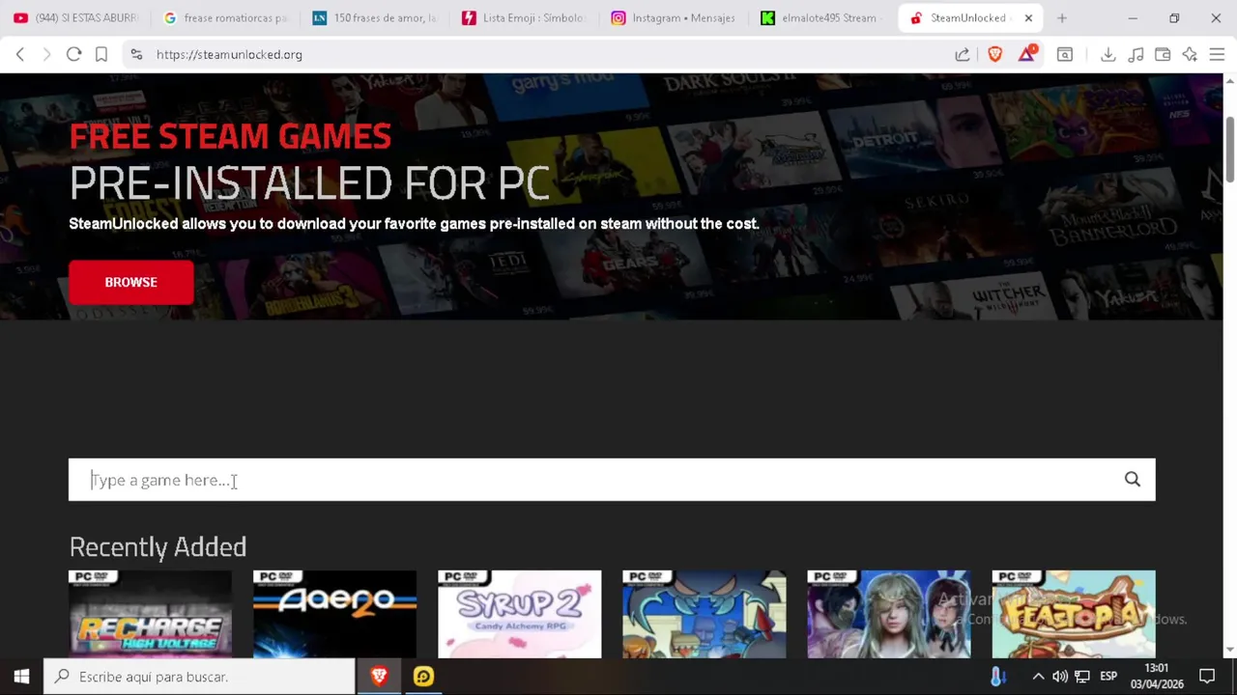
Task: Open the yellow app icon in taskbar
Action: click(x=423, y=677)
